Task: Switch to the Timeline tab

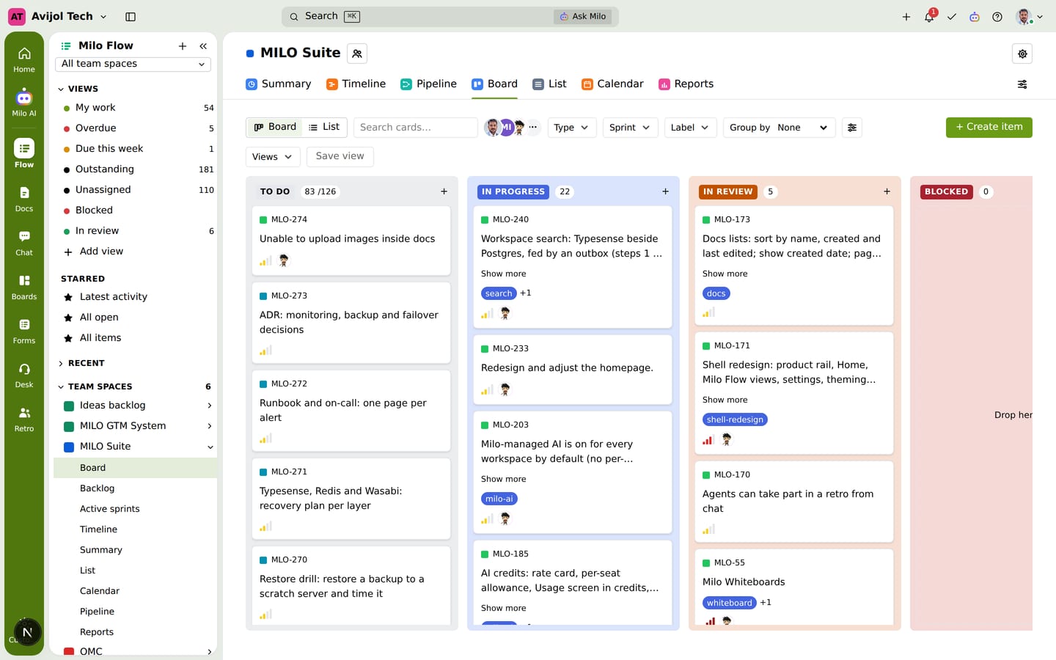Action: tap(356, 84)
